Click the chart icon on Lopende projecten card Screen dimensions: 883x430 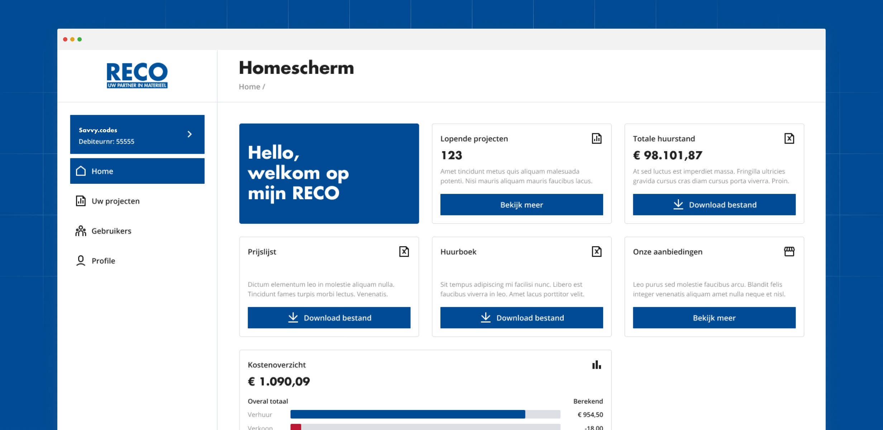pos(597,138)
